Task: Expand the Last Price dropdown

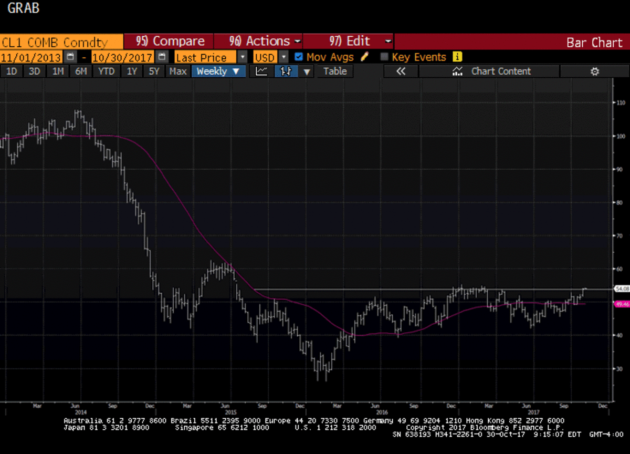Action: coord(242,57)
